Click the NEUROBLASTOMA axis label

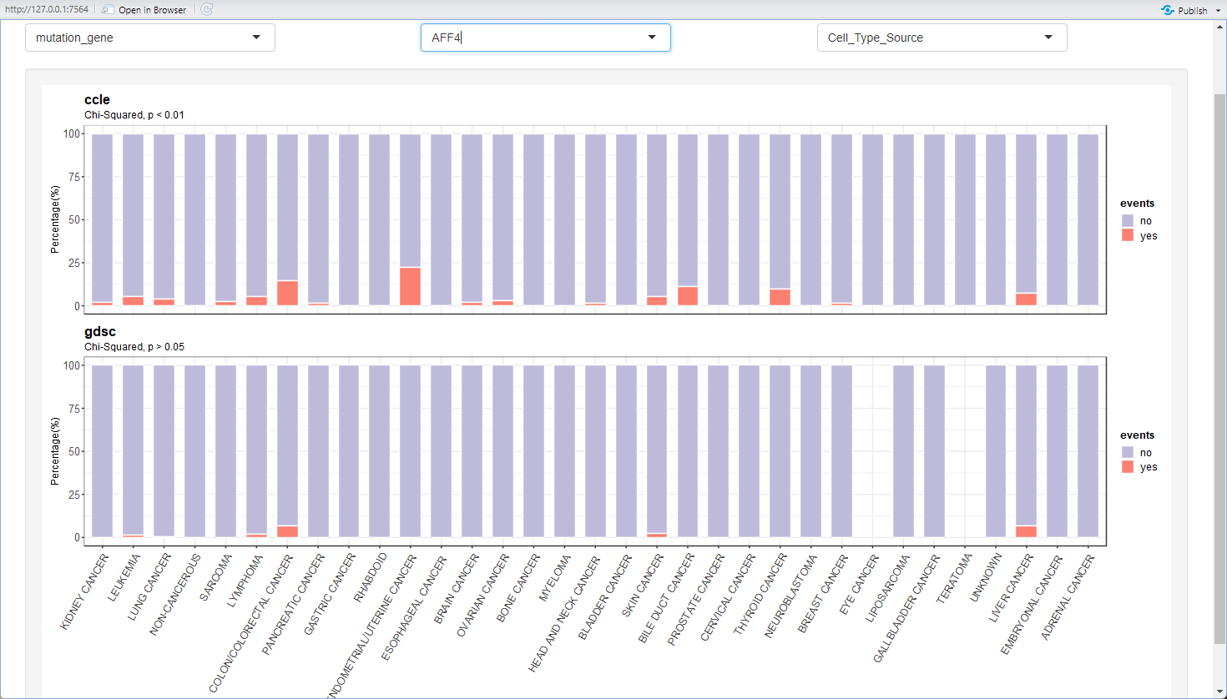(790, 595)
